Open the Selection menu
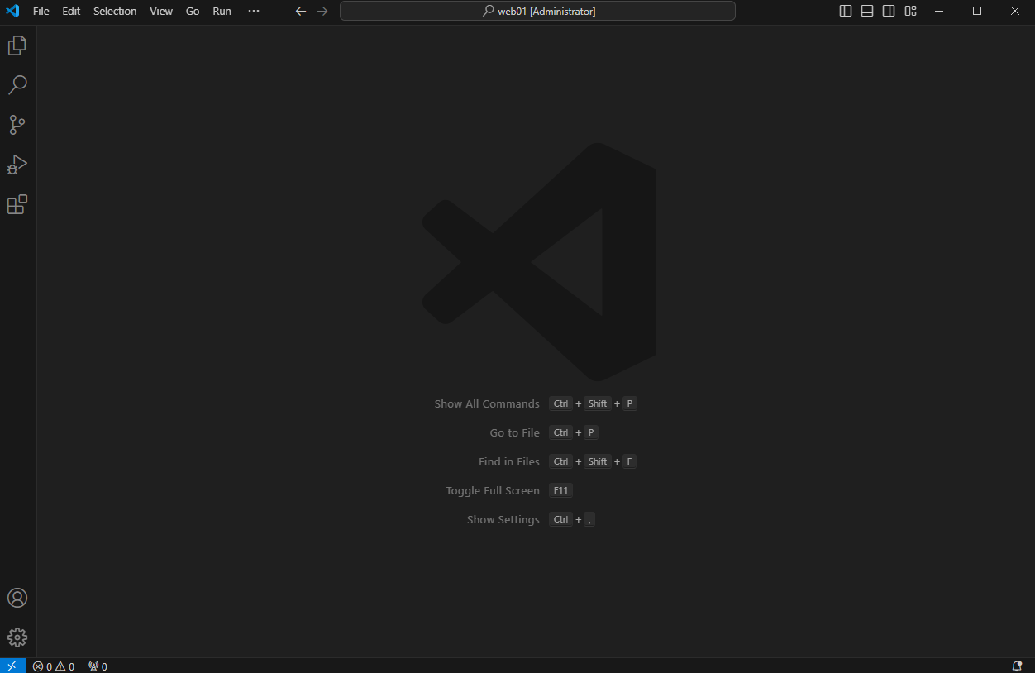The image size is (1035, 673). point(115,11)
